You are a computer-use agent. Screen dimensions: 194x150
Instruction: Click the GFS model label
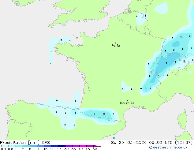point(46,143)
